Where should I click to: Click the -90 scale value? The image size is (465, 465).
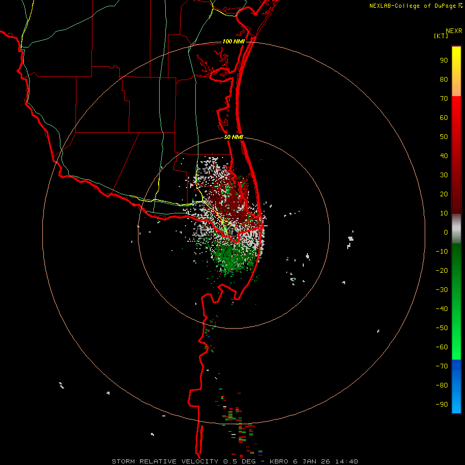tap(442, 405)
